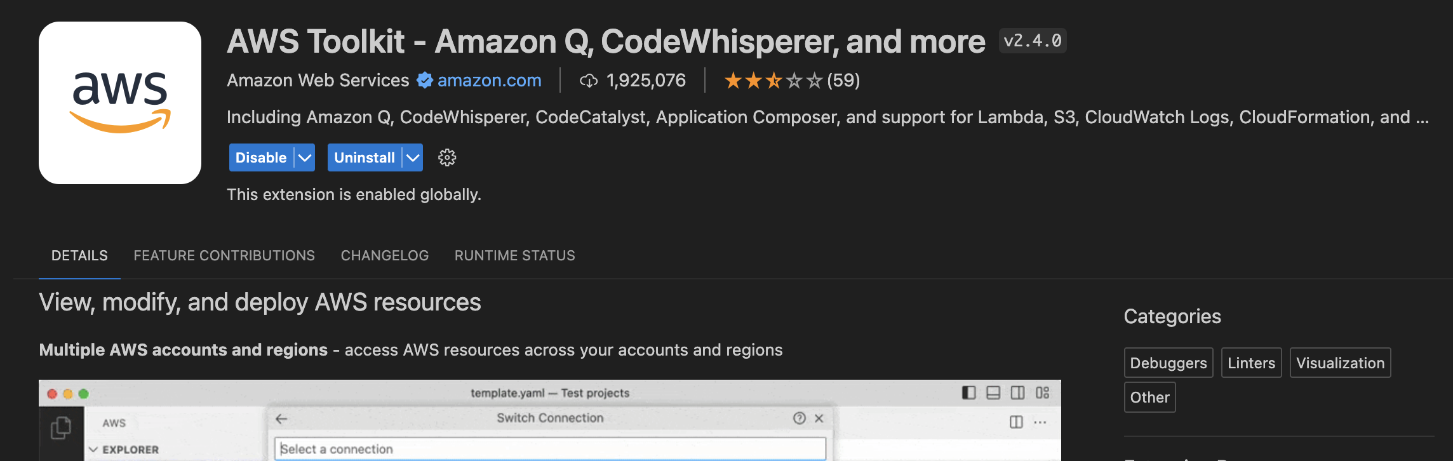1453x461 pixels.
Task: Switch to the DETAILS tab
Action: coord(79,255)
